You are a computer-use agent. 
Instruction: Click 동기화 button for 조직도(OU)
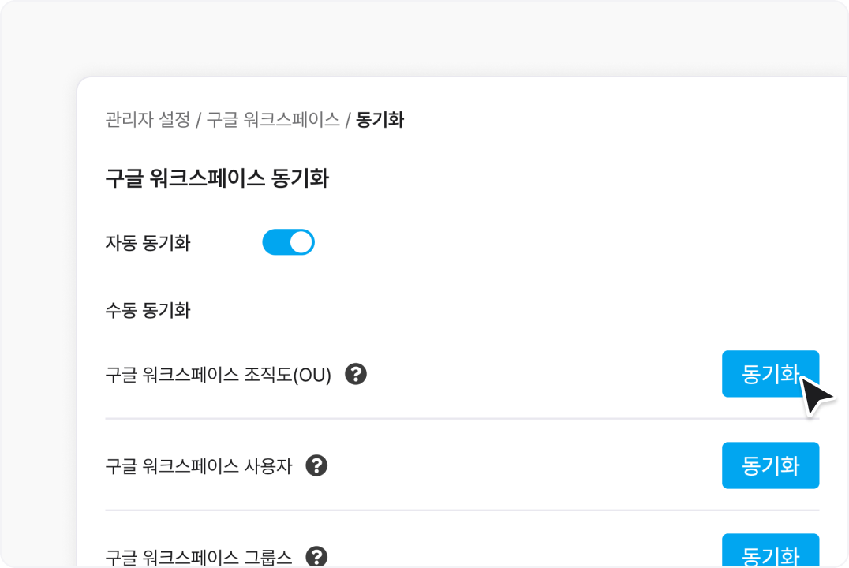pos(770,374)
